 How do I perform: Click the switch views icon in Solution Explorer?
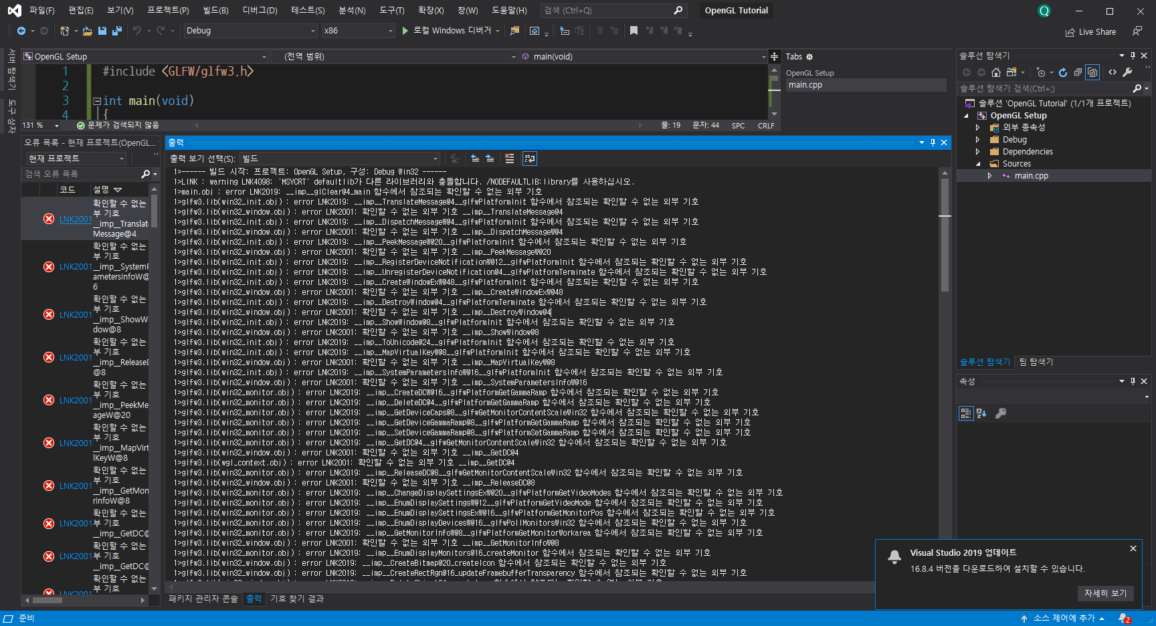(1011, 72)
